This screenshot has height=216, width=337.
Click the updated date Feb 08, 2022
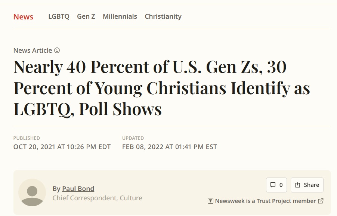click(170, 147)
